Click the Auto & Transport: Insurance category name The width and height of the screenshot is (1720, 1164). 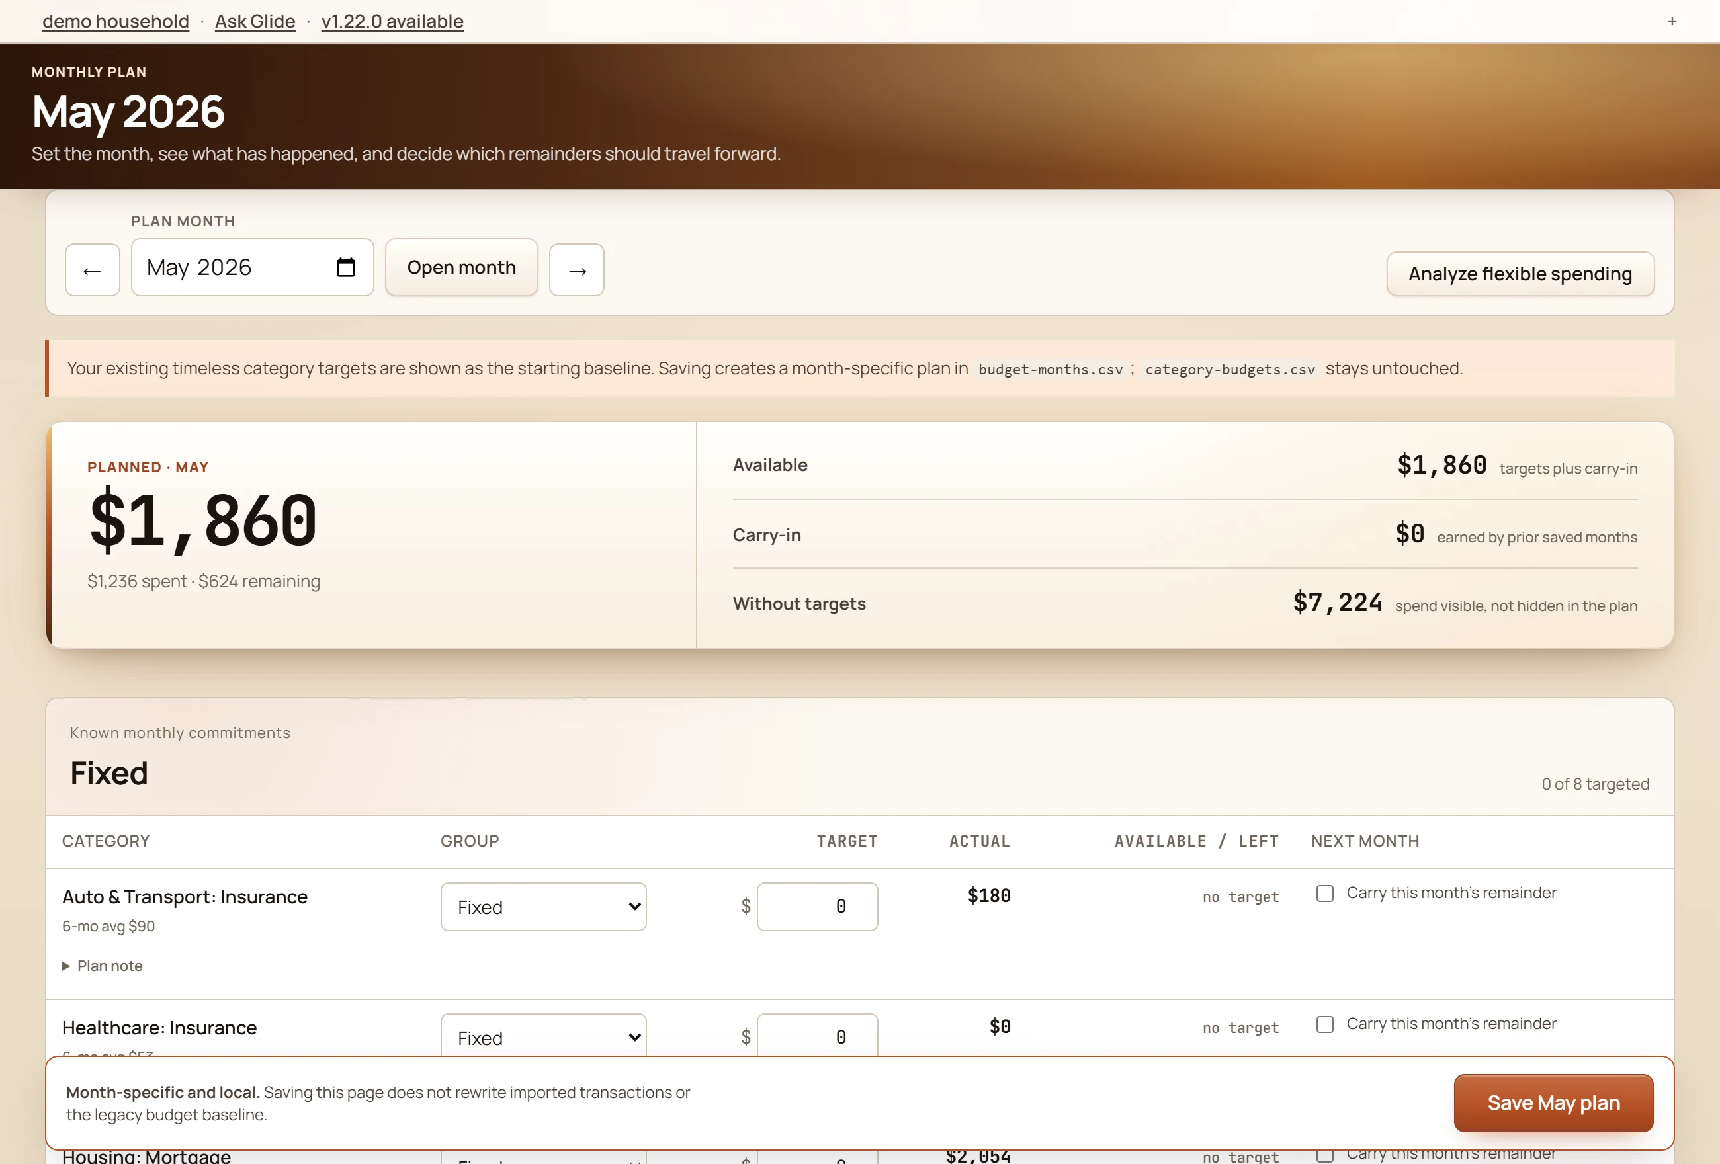point(185,897)
